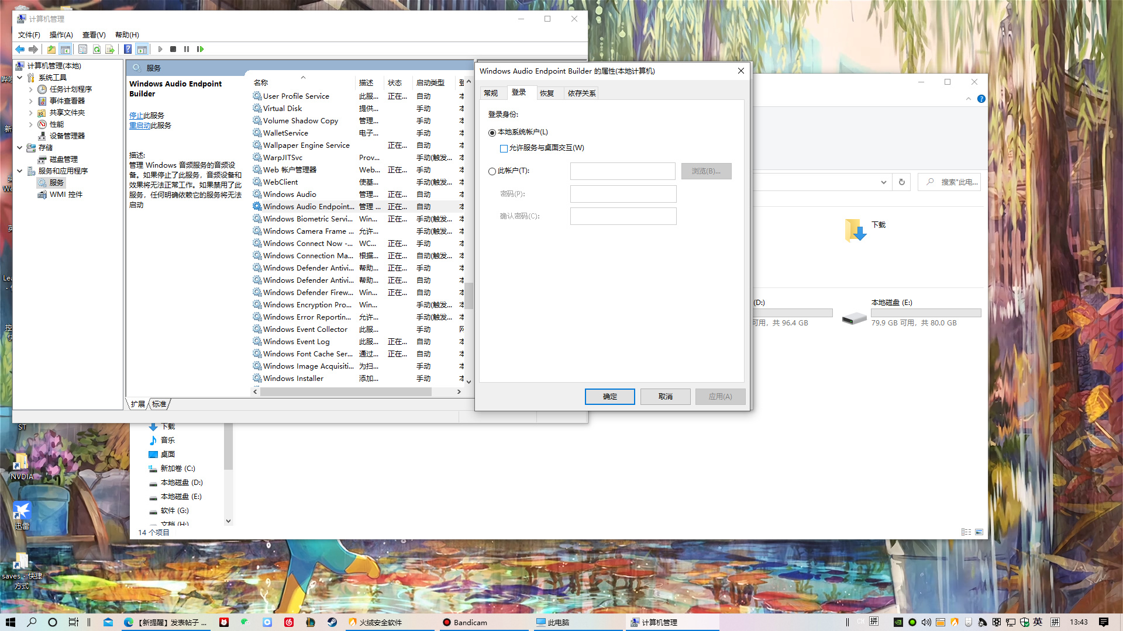
Task: Click the green Refresh toolbar icon
Action: [x=97, y=49]
